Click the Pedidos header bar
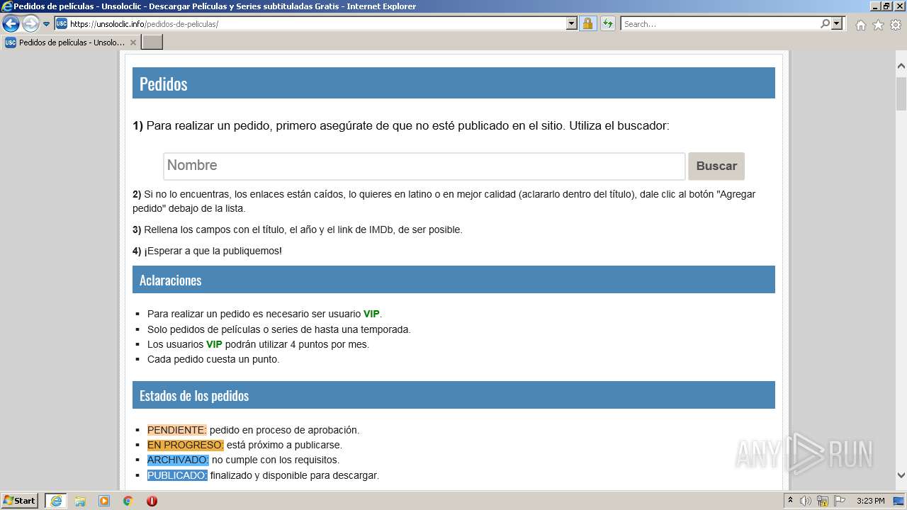The width and height of the screenshot is (907, 510). (x=453, y=83)
